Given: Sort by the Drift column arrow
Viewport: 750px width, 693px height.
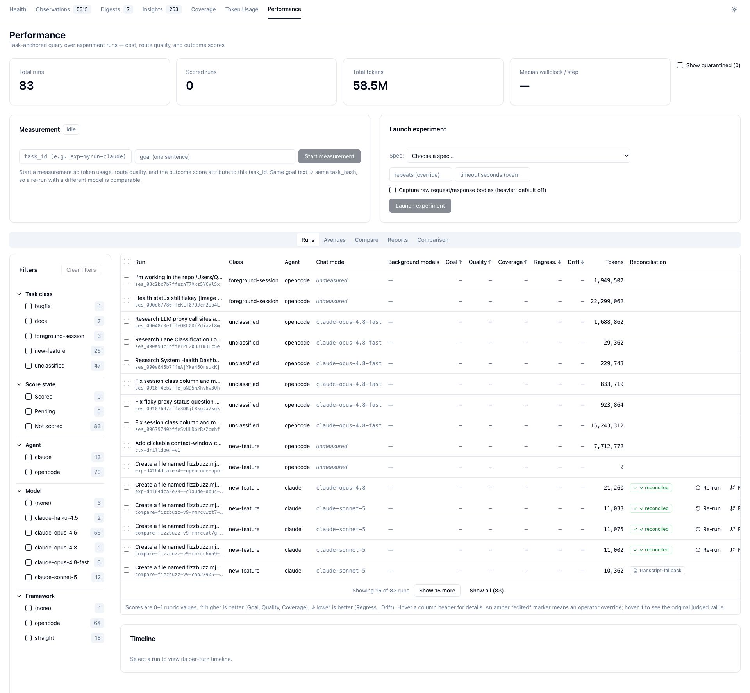Looking at the screenshot, I should (x=582, y=262).
